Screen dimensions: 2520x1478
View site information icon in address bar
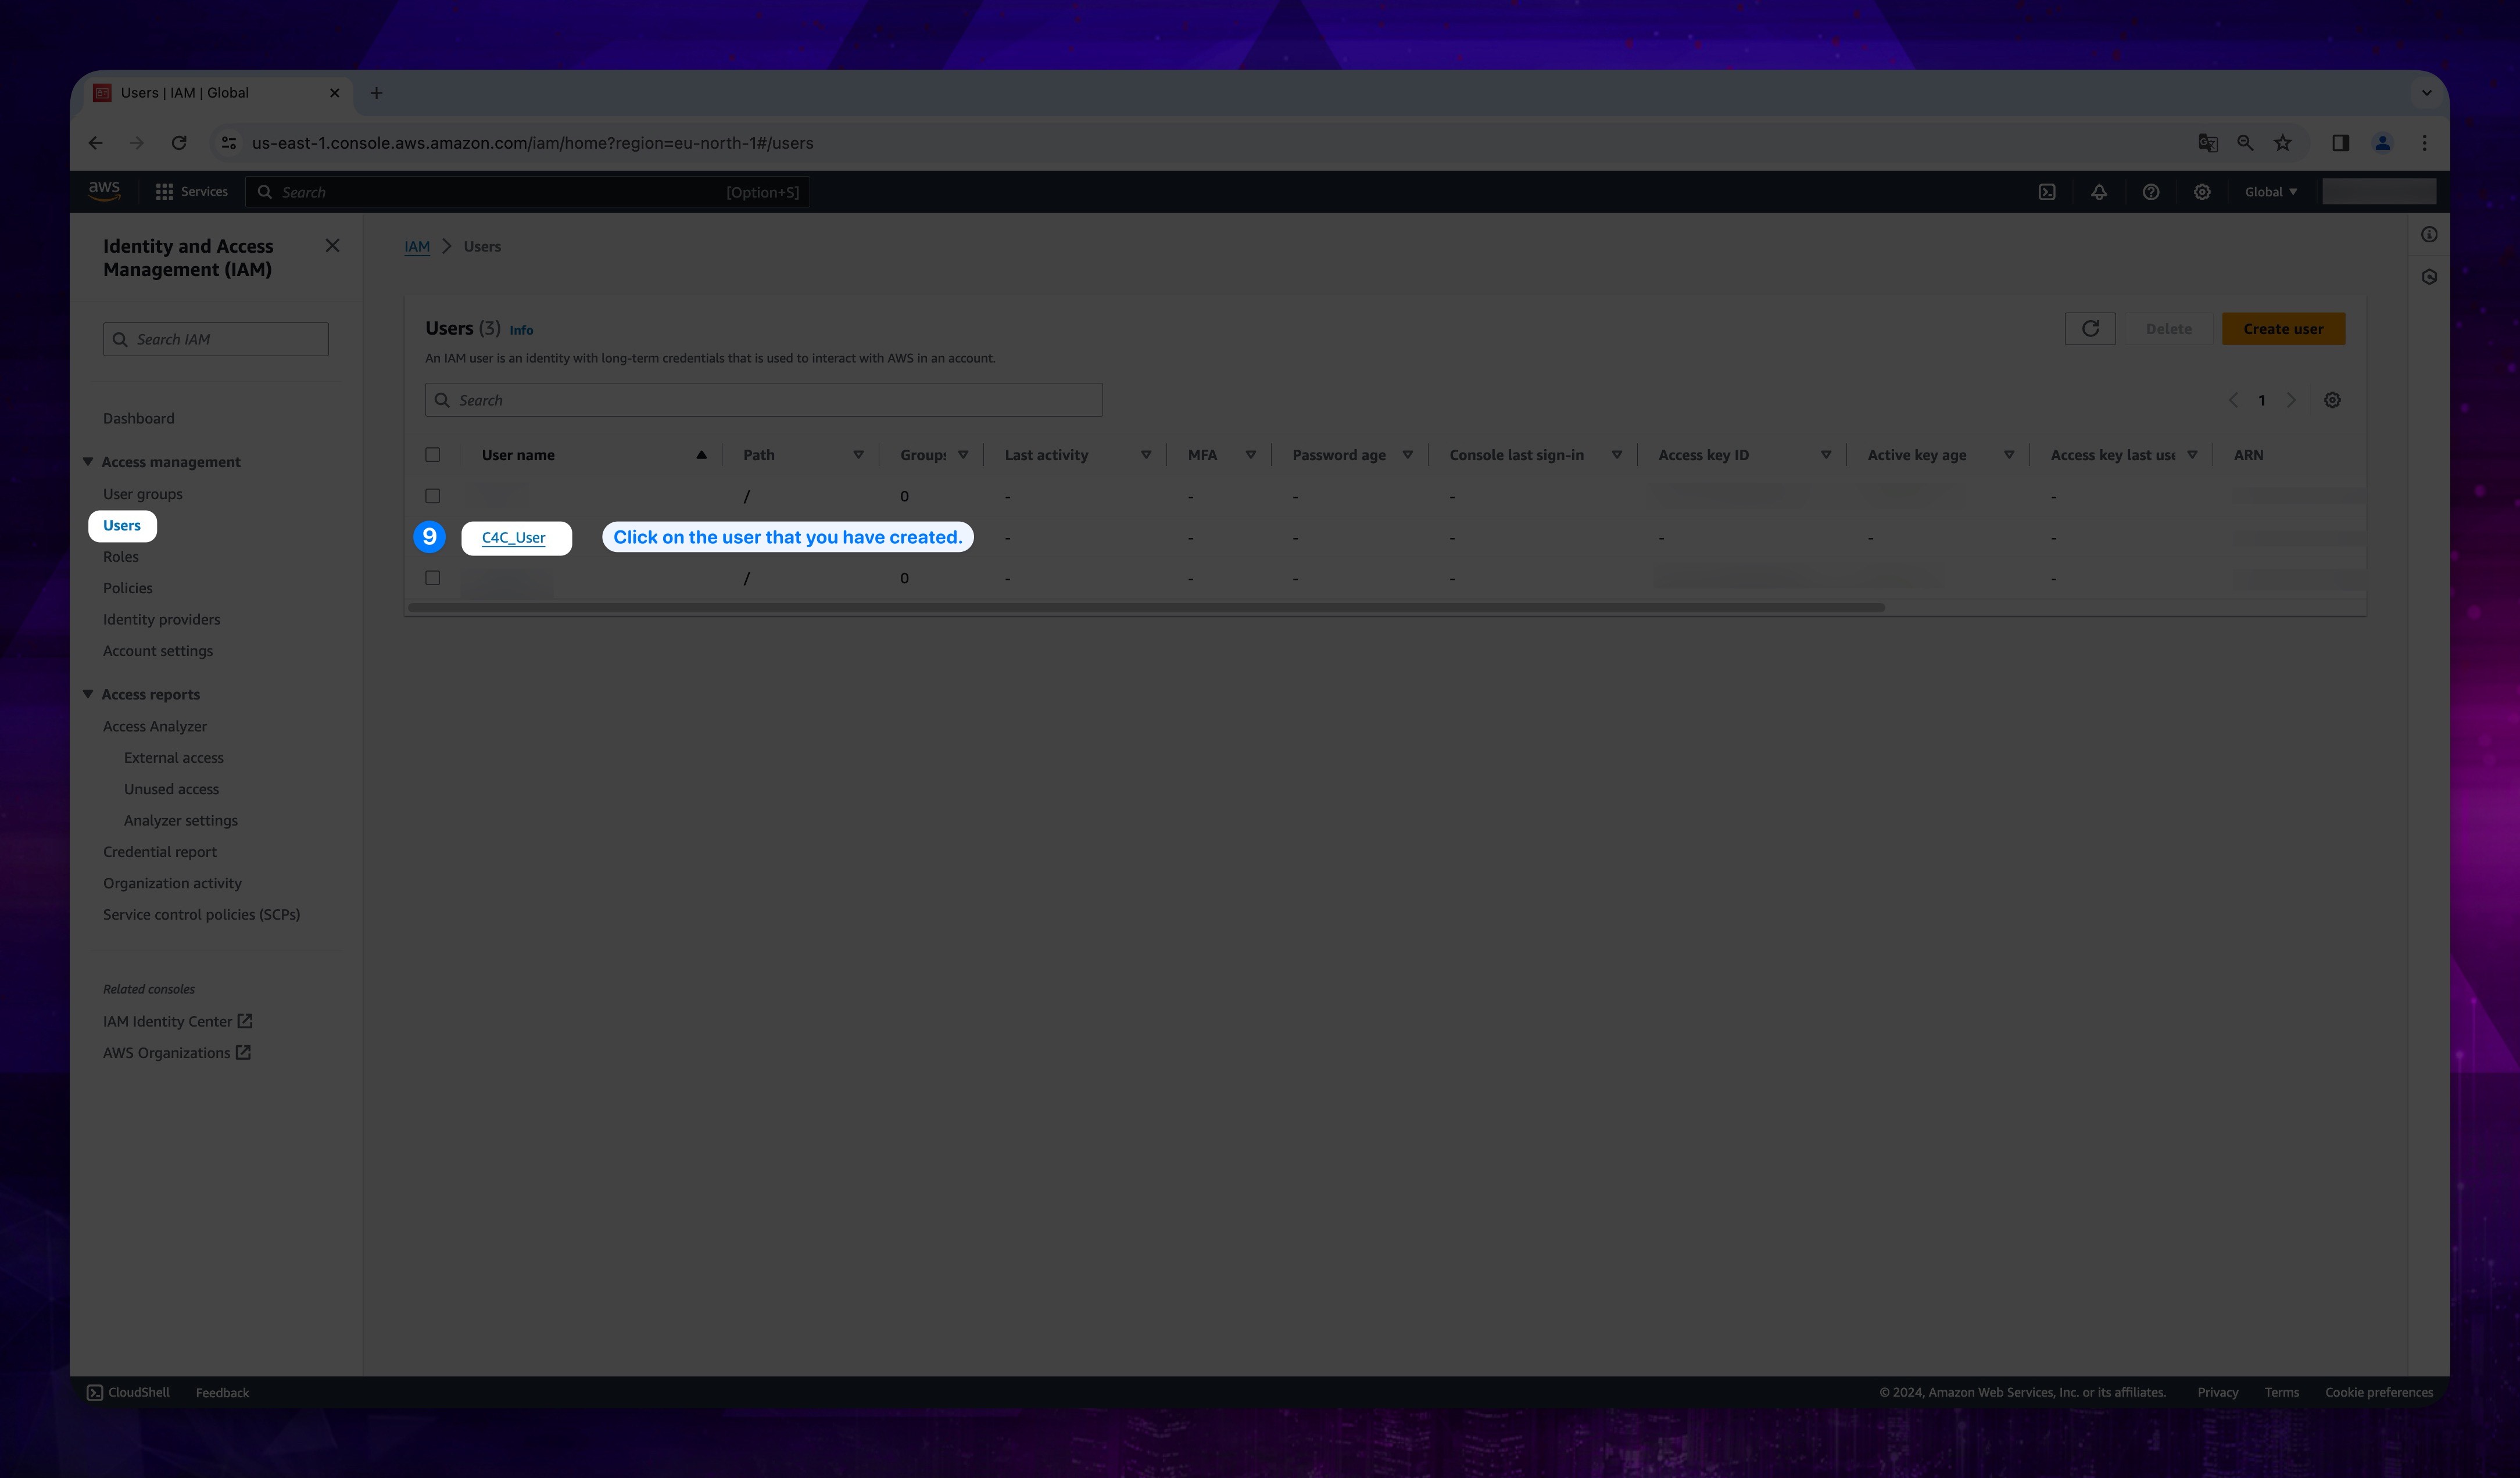(229, 143)
